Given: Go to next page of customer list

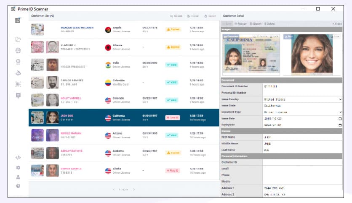Looking at the screenshot, I should point(134,190).
